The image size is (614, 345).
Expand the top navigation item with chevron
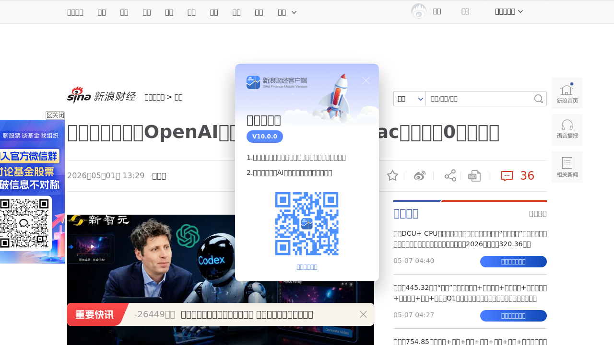287,12
